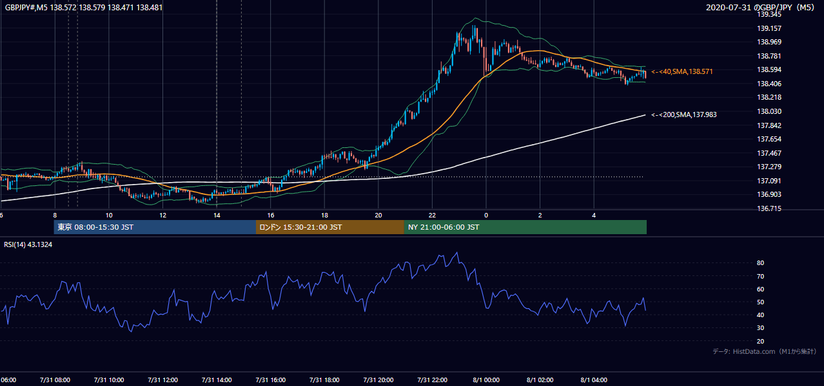Click price axis value 138.781
Viewport: 824px width, 386px height.
769,56
